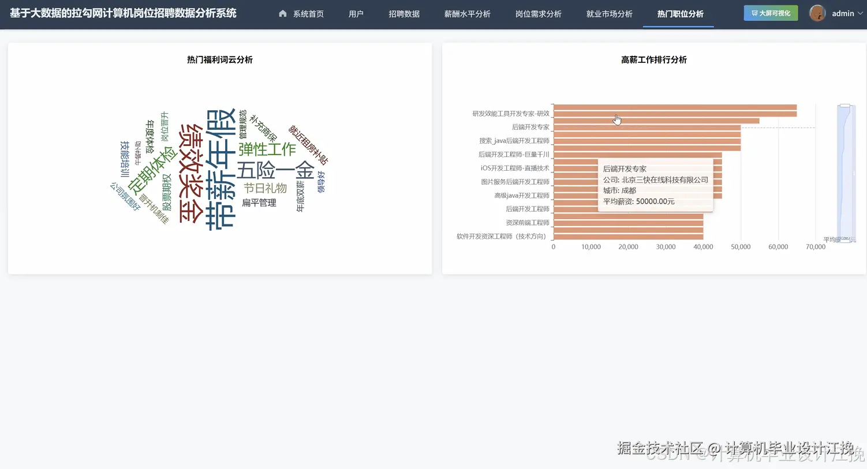Switch to the 岗位需求分析 tab
The height and width of the screenshot is (469, 867).
pos(539,13)
